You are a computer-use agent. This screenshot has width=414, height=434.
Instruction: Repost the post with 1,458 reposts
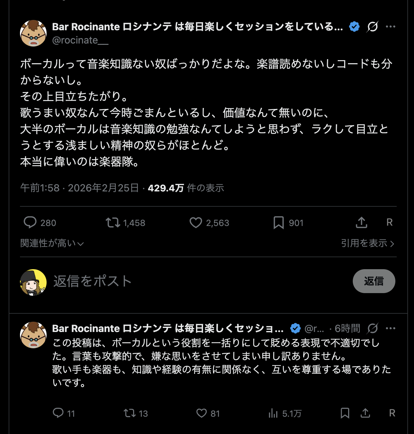click(112, 223)
